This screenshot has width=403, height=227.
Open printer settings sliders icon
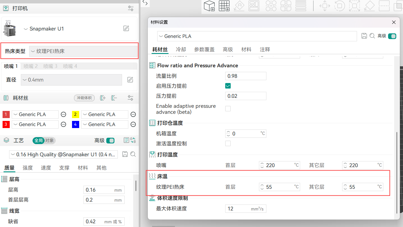(131, 9)
